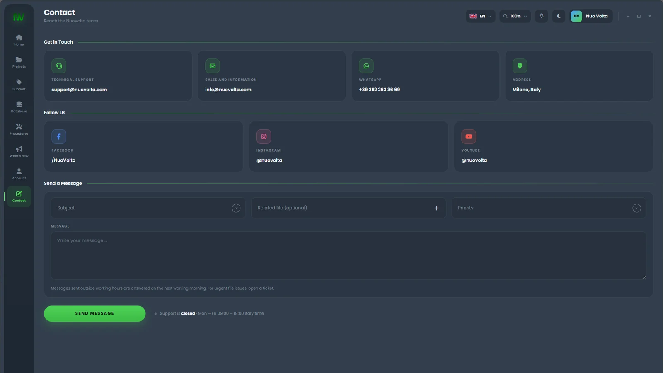This screenshot has width=663, height=373.
Task: Maximize the application window
Action: pos(639,16)
